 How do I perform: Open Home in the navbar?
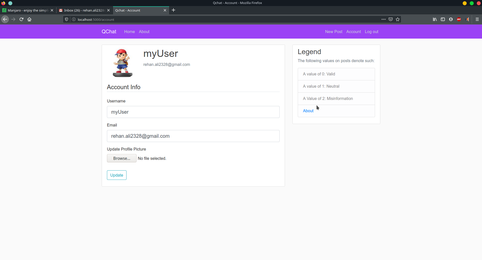[x=130, y=32]
